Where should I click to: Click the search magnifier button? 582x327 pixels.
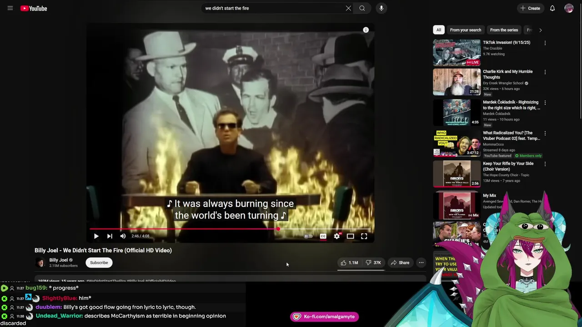click(362, 8)
